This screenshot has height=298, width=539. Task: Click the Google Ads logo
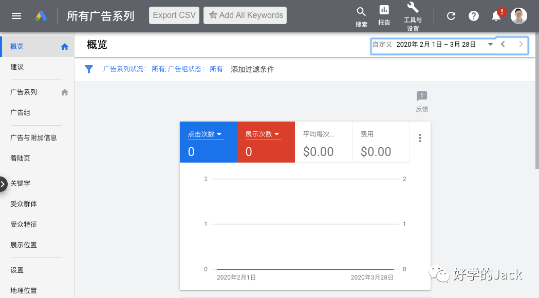[41, 15]
